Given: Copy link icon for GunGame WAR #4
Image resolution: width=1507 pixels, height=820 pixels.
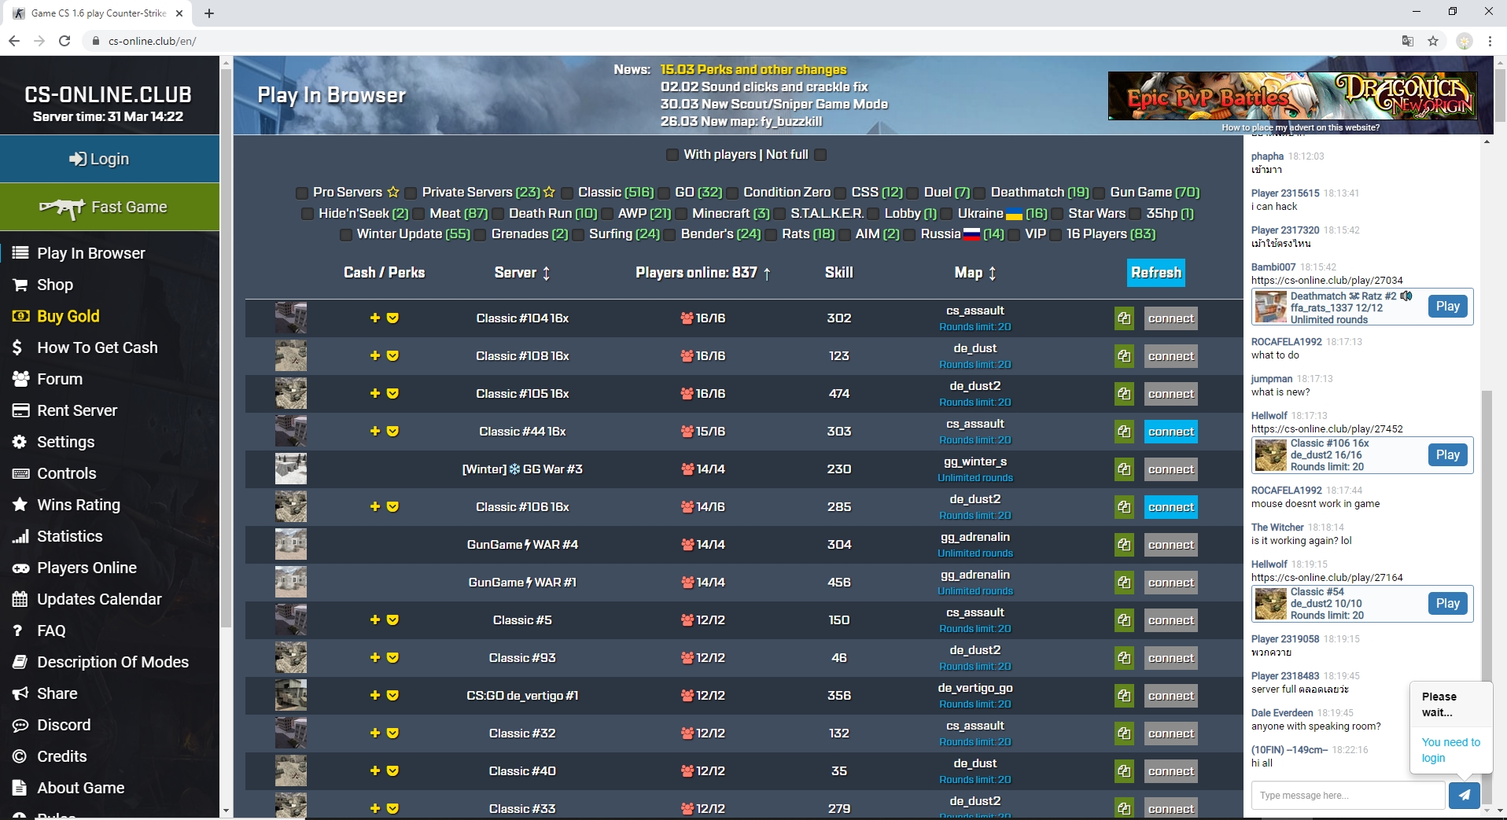Looking at the screenshot, I should click(1124, 545).
